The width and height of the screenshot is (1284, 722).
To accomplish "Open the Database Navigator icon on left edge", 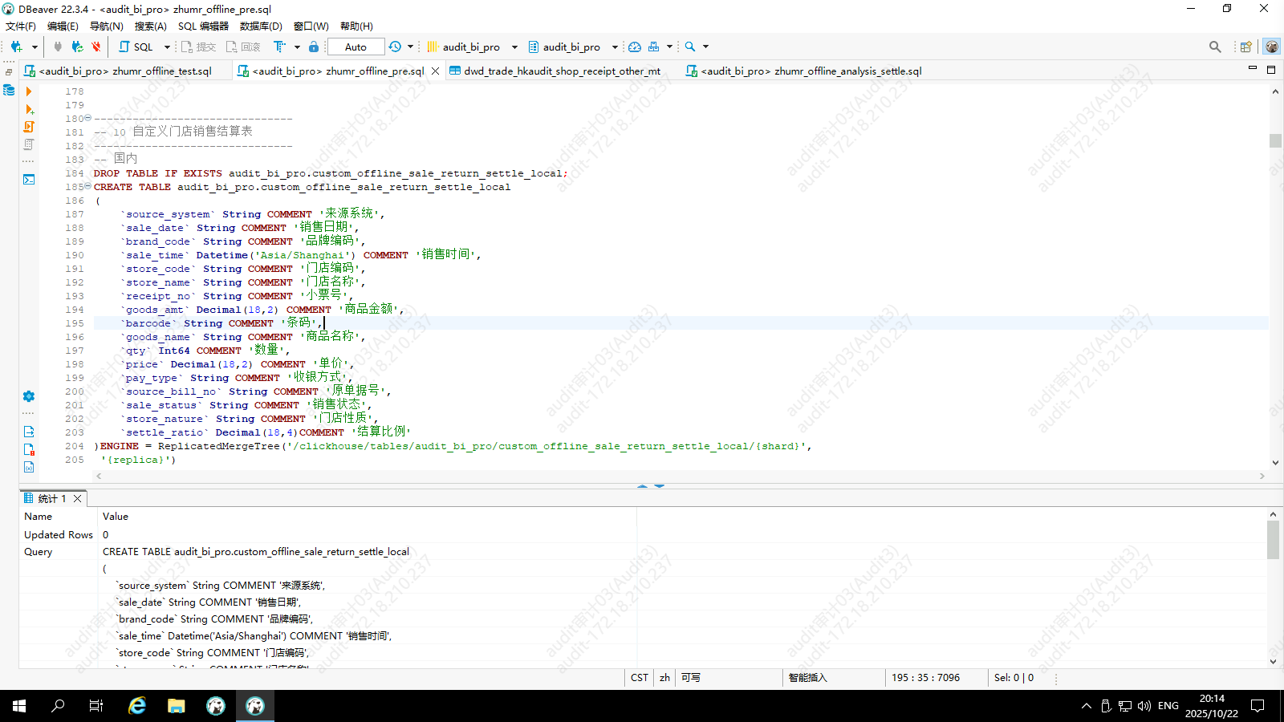I will pos(9,90).
